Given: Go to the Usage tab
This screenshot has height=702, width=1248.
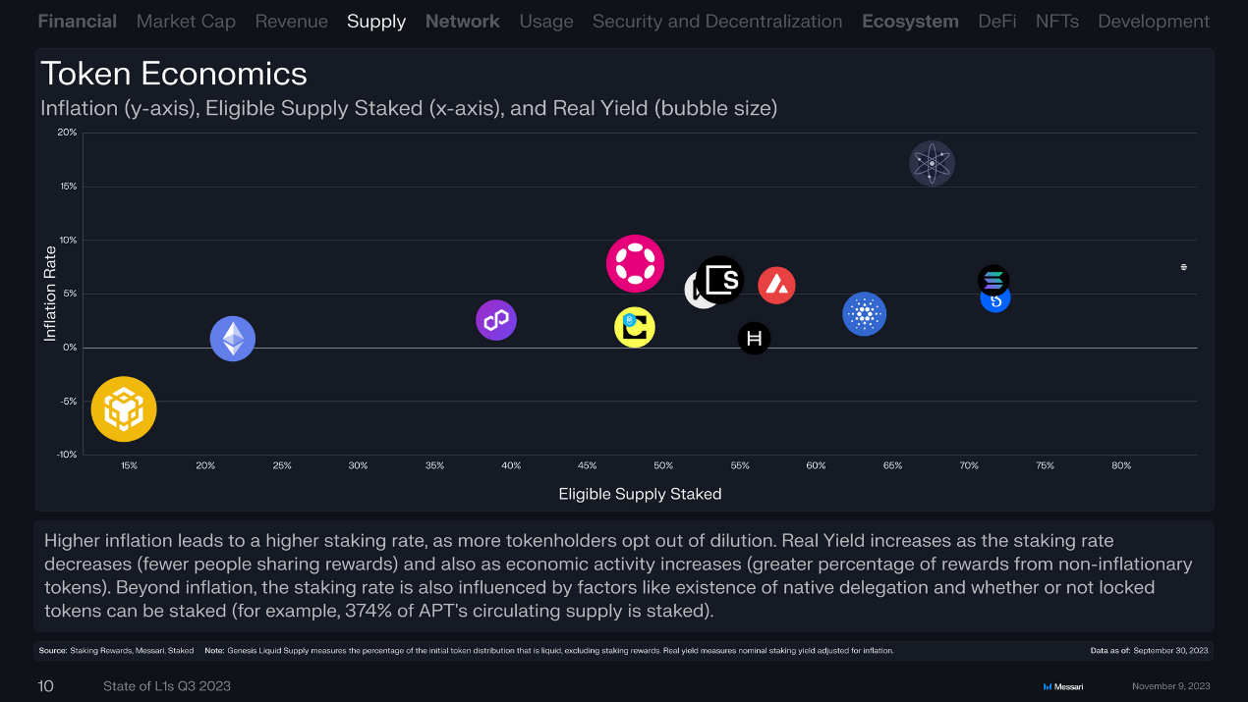Looking at the screenshot, I should (546, 21).
